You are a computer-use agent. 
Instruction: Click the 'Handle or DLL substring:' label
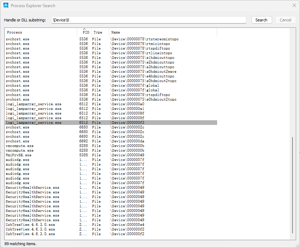pyautogui.click(x=25, y=20)
